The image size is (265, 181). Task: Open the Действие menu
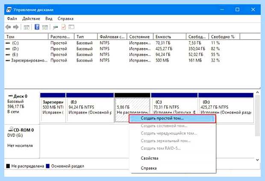pos(31,19)
